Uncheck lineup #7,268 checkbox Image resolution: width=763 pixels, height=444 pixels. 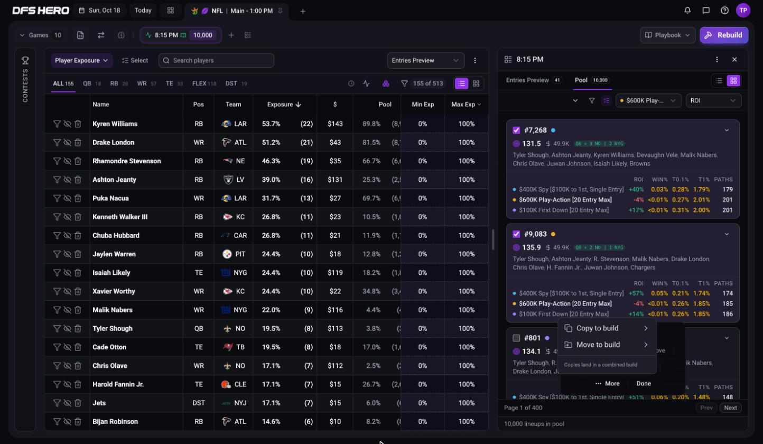click(516, 130)
